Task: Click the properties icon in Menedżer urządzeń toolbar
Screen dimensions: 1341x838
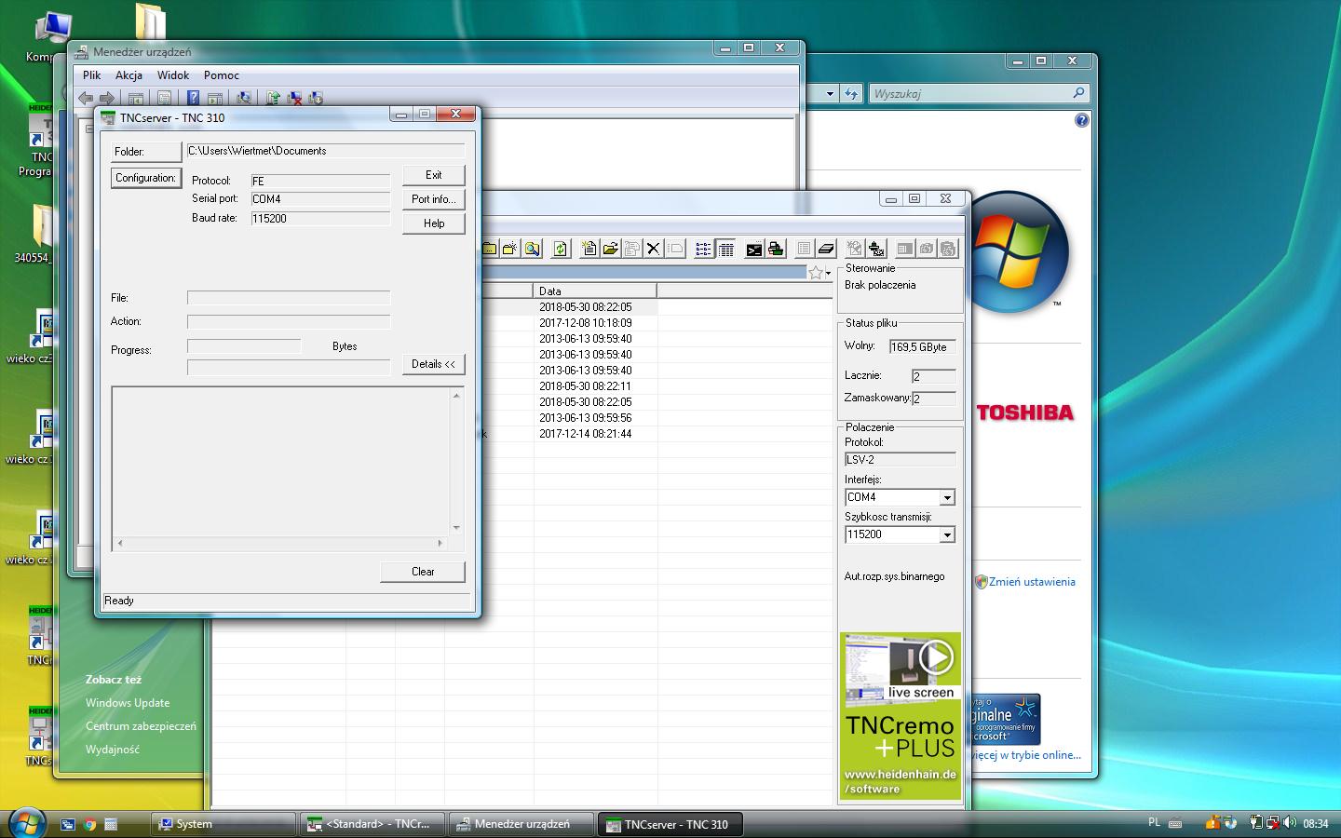Action: point(164,98)
